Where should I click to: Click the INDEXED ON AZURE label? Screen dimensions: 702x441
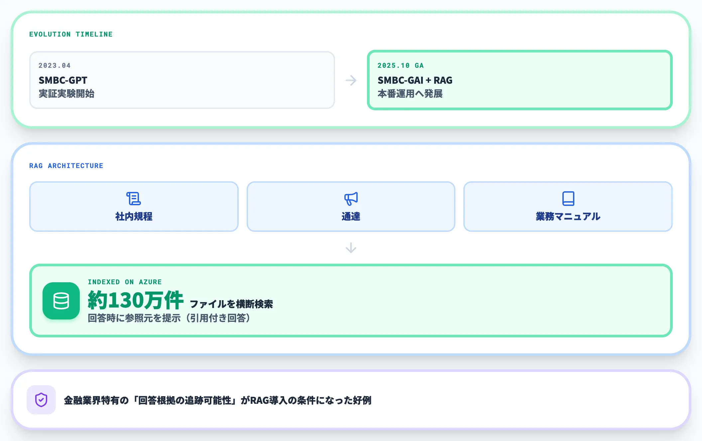click(125, 282)
